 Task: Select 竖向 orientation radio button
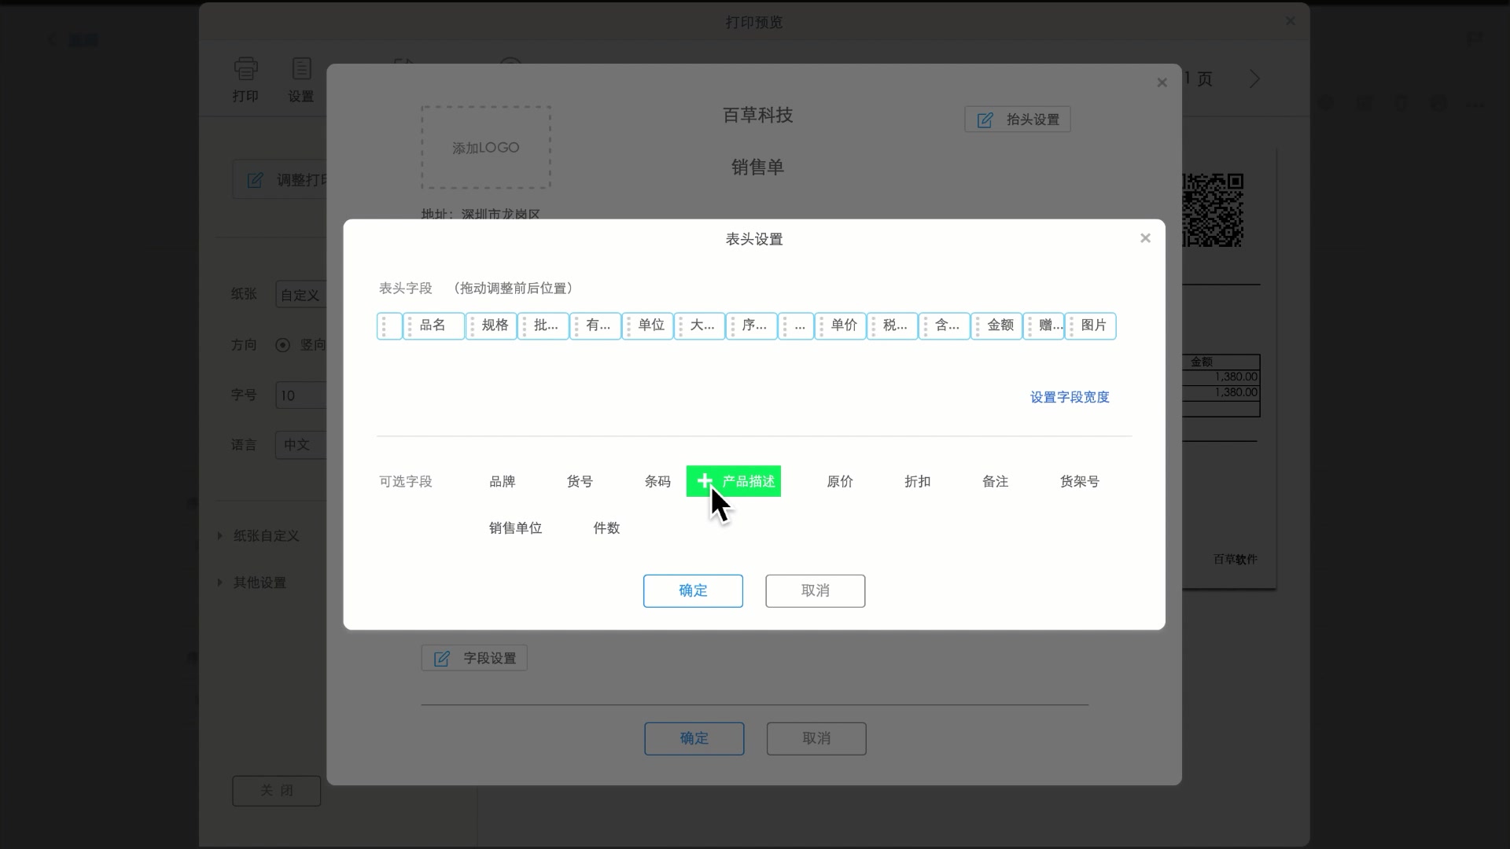click(282, 344)
